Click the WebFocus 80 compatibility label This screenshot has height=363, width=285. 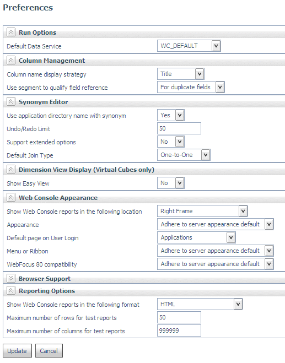click(42, 264)
